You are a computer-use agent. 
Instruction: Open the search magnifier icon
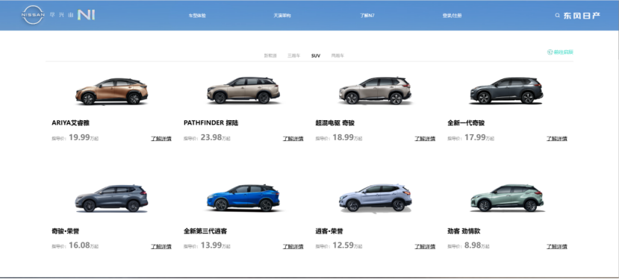[558, 16]
